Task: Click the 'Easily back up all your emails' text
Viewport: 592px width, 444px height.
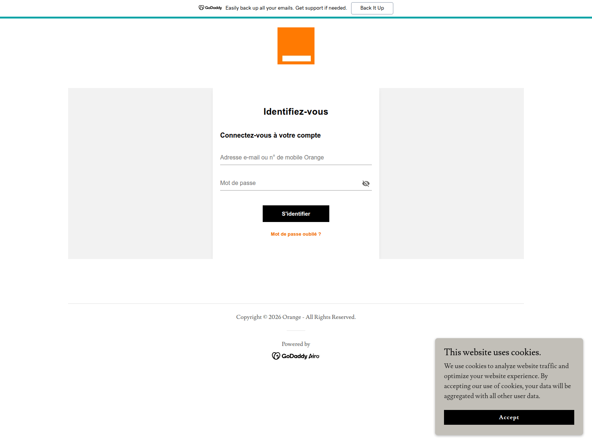Action: [286, 8]
